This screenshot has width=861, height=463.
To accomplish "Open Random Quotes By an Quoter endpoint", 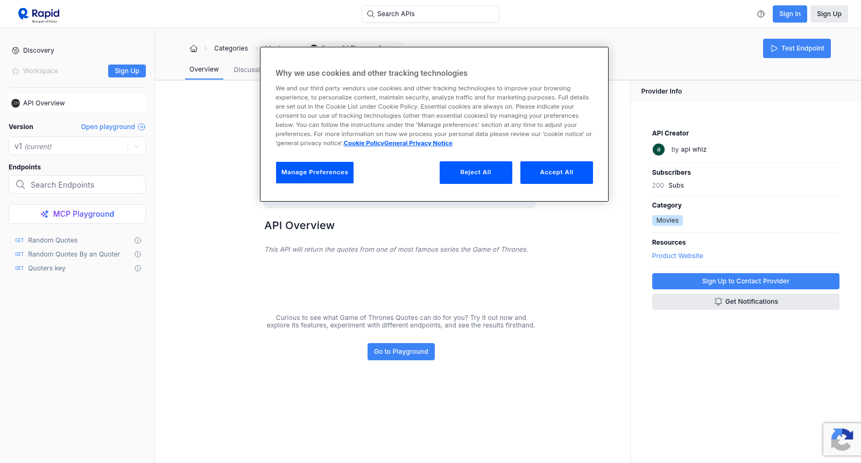I will [x=74, y=254].
